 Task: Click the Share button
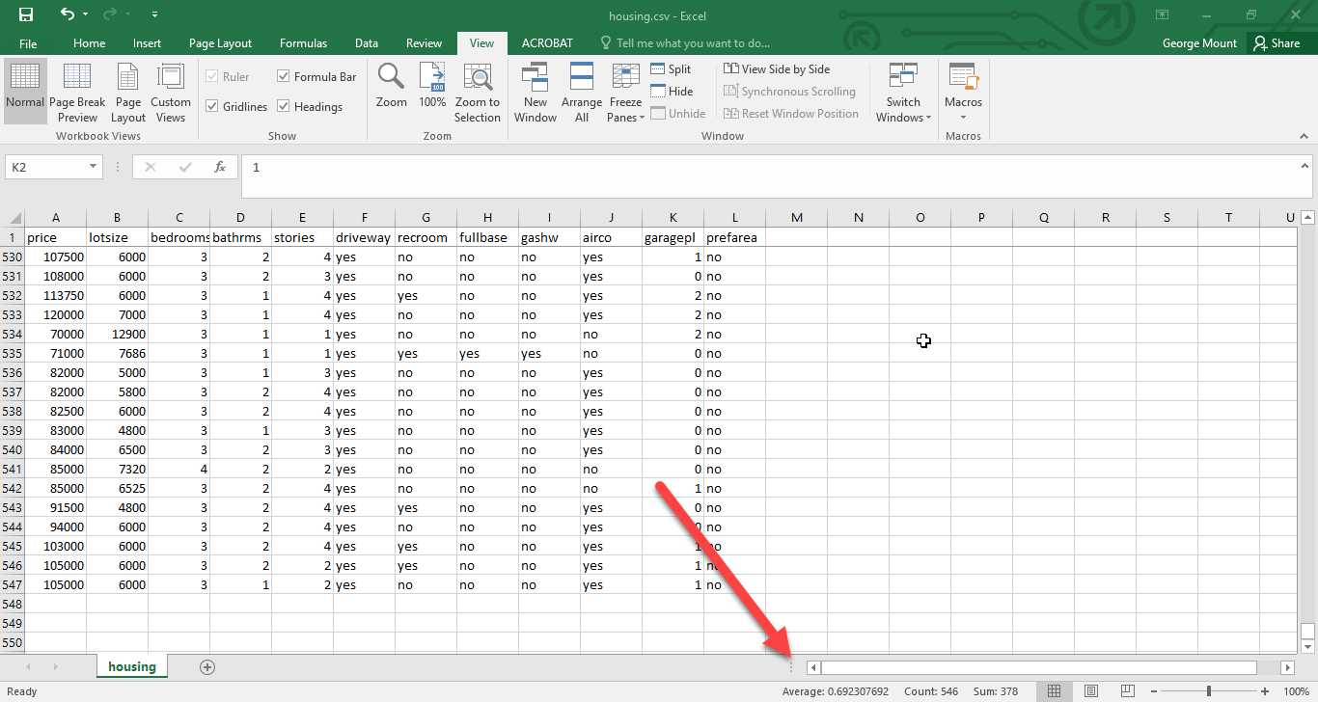pyautogui.click(x=1277, y=43)
